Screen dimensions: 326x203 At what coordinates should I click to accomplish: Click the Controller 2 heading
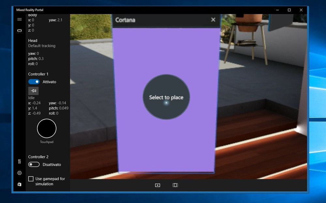click(38, 157)
